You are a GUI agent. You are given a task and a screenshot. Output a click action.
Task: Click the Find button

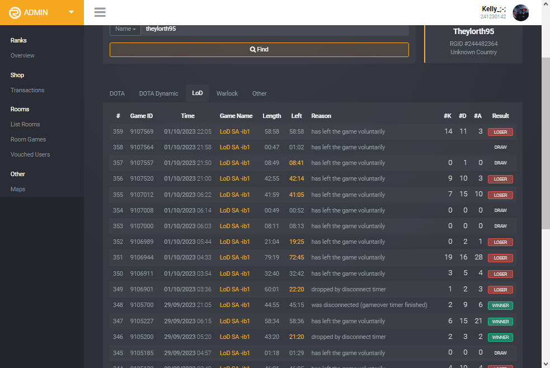tap(259, 50)
